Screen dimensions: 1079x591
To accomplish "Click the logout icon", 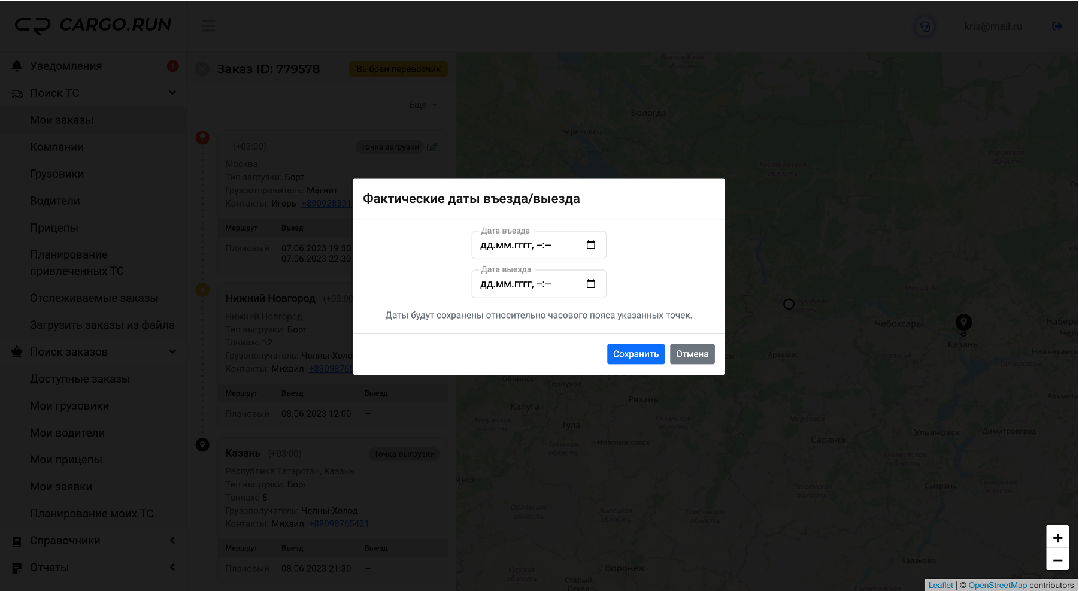I will click(1057, 26).
